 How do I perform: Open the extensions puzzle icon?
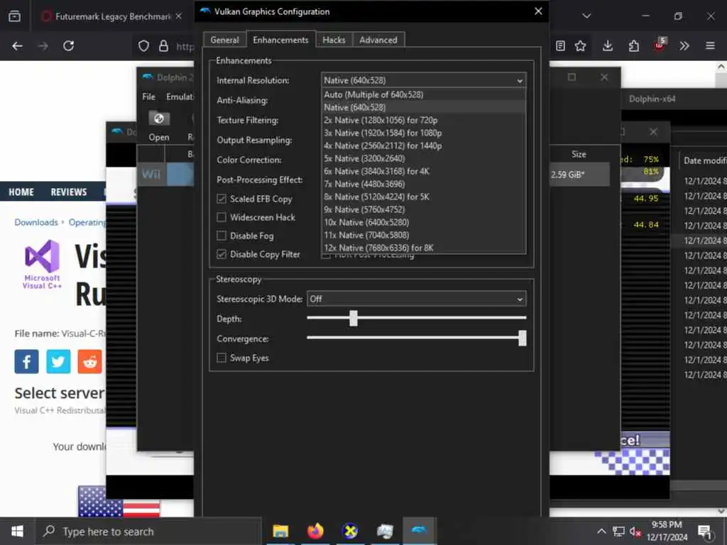tap(633, 46)
